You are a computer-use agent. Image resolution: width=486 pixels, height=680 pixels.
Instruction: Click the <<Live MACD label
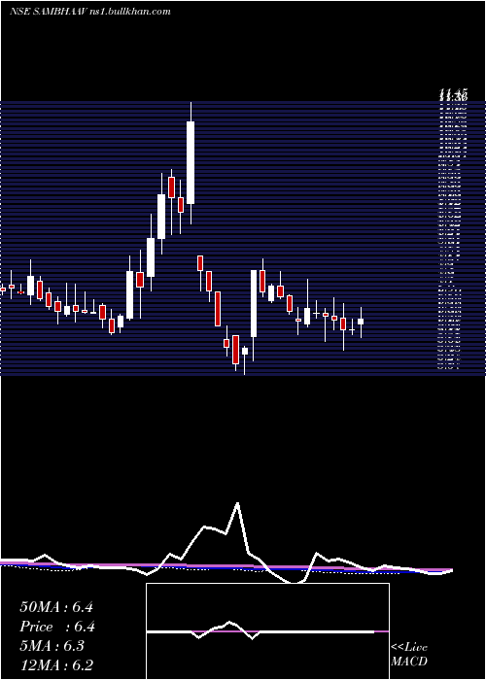(x=409, y=655)
